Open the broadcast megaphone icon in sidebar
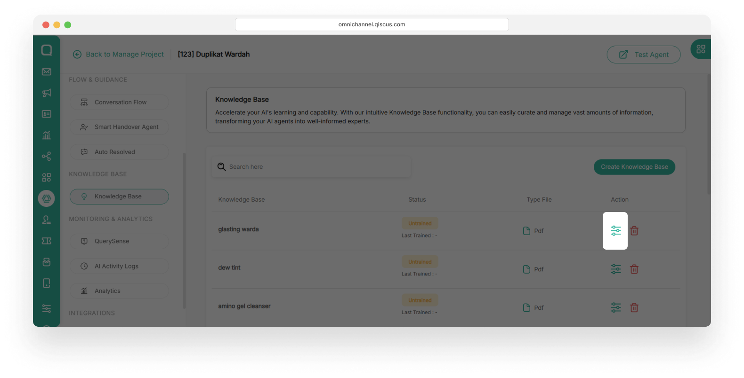The width and height of the screenshot is (744, 378). click(x=47, y=93)
